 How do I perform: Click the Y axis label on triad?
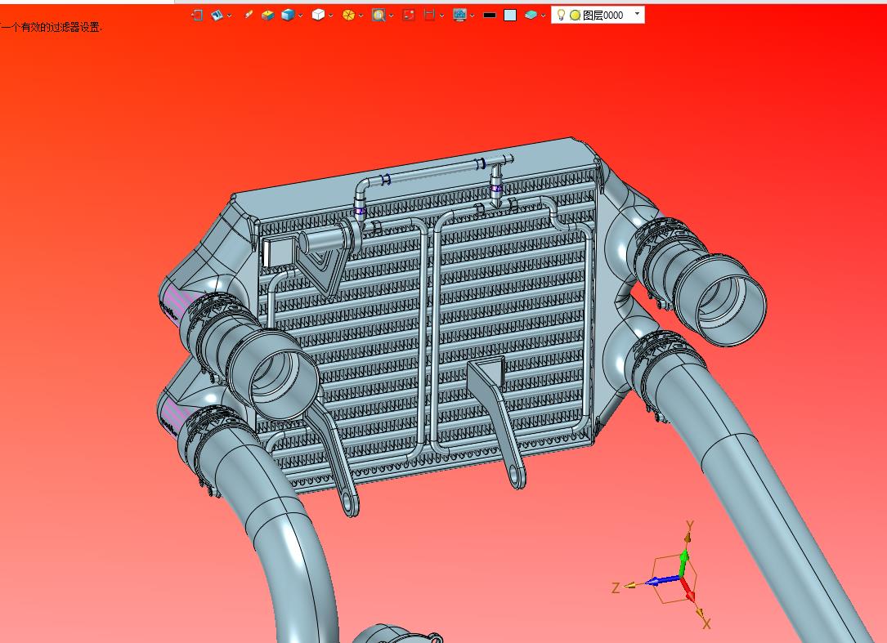[x=690, y=525]
